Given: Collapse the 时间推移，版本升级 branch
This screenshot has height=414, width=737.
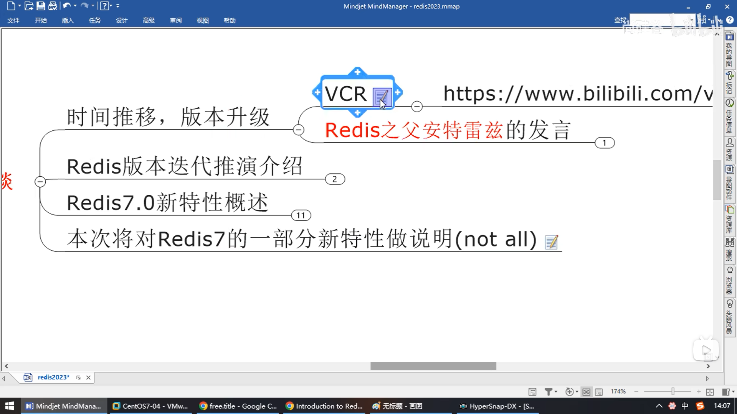Looking at the screenshot, I should [298, 130].
